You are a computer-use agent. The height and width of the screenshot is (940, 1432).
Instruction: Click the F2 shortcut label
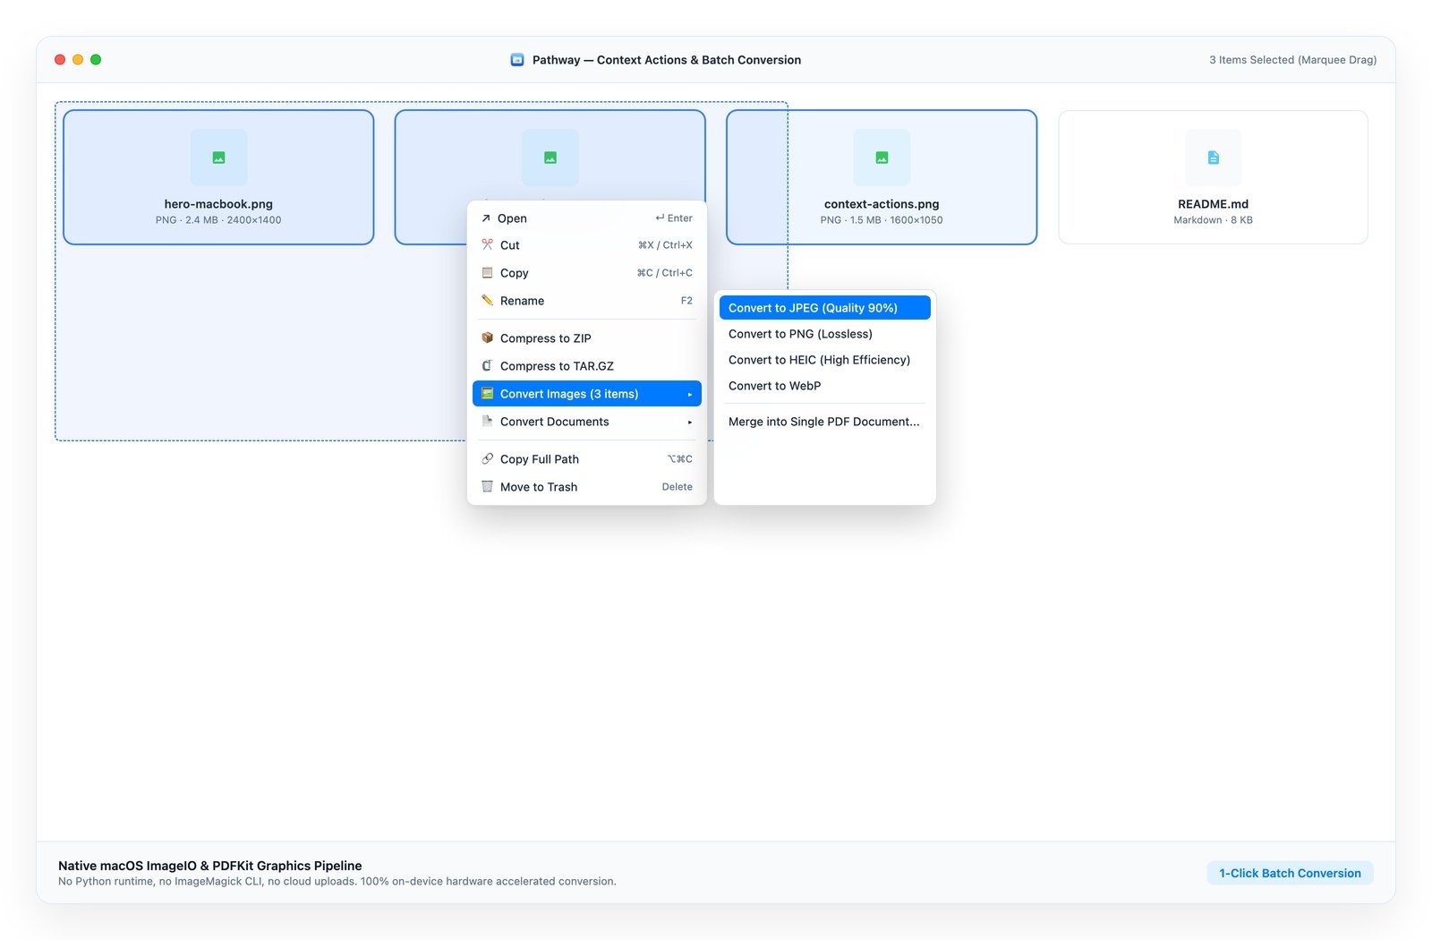click(686, 301)
